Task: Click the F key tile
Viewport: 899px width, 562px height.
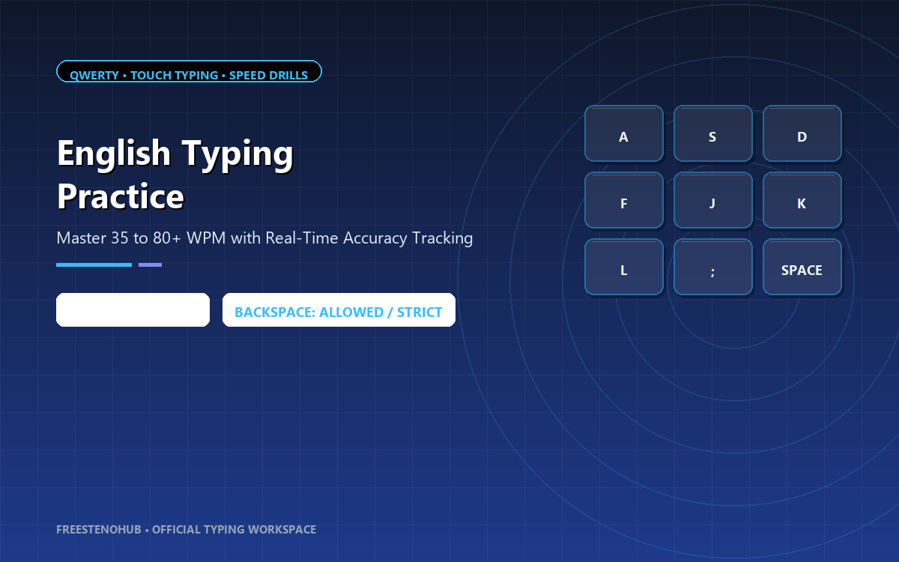Action: click(623, 200)
